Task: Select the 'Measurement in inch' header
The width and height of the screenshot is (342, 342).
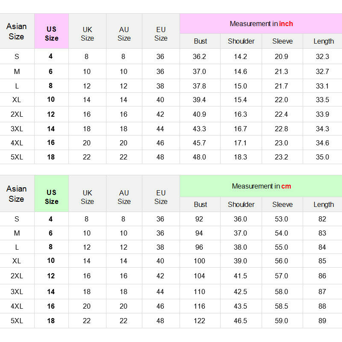Action: pyautogui.click(x=261, y=24)
